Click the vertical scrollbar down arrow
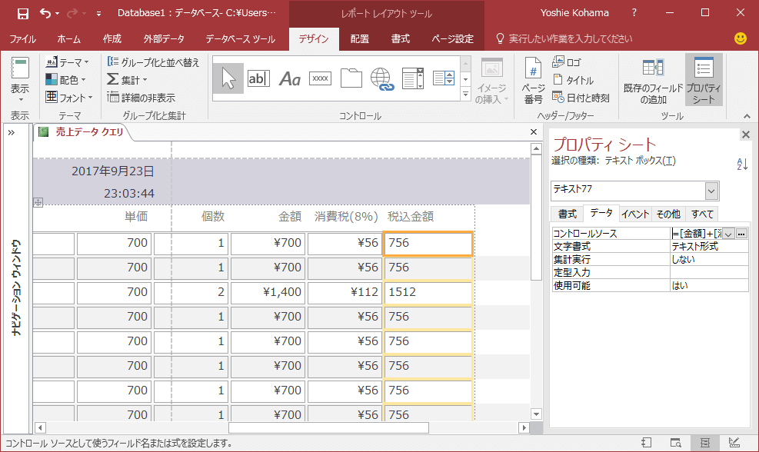This screenshot has height=452, width=759. tap(536, 414)
